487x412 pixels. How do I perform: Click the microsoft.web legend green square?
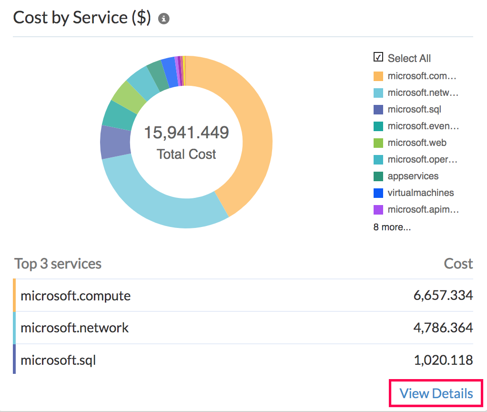[378, 143]
